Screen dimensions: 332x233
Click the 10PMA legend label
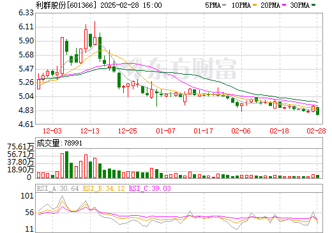241,5
